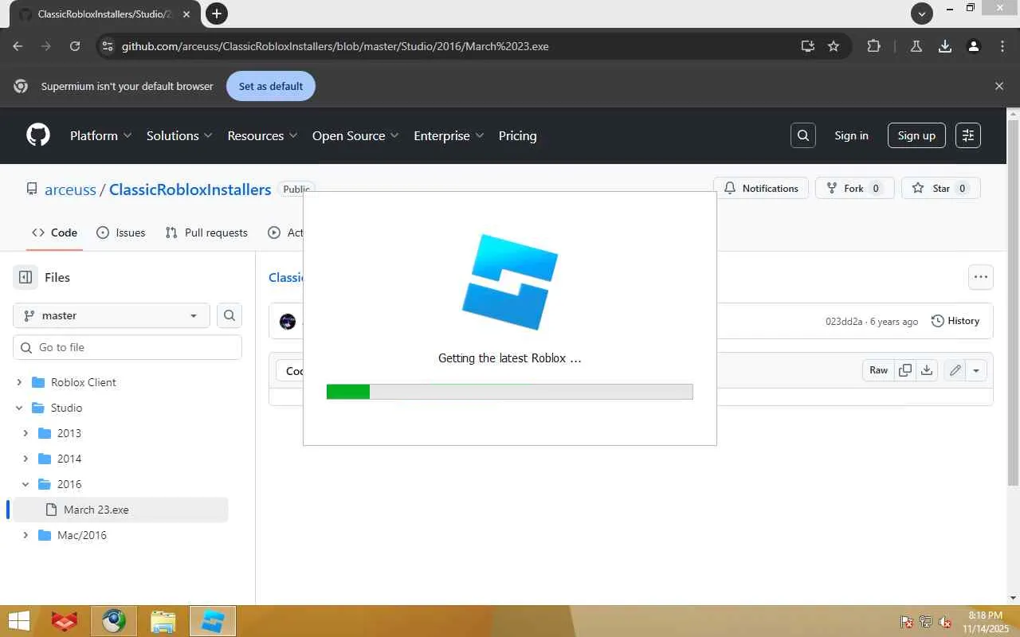Screen dimensions: 1020x637
Task: Open the Pricing menu item
Action: coord(517,135)
